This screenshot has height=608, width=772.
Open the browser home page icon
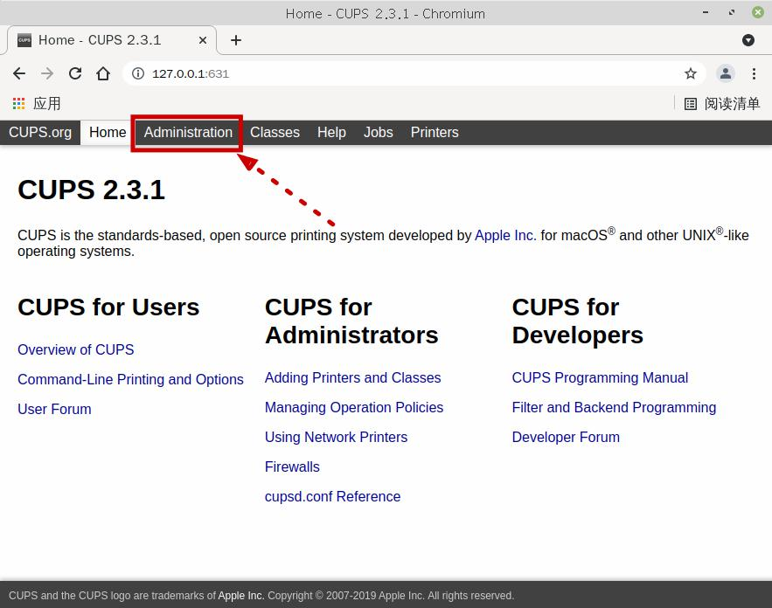point(103,73)
